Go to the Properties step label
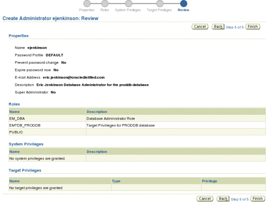Image resolution: width=267 pixels, height=203 pixels. point(87,10)
